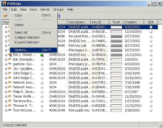Screen dimensions: 163x128
Task: Click the blue save toolbar icon
Action: tap(59, 16)
